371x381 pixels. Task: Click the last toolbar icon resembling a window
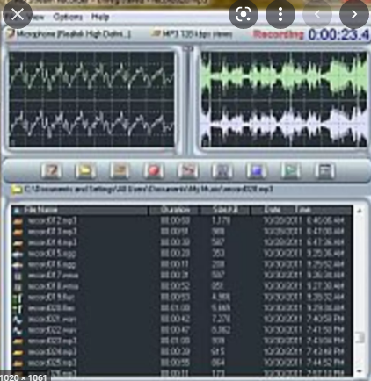pyautogui.click(x=324, y=170)
